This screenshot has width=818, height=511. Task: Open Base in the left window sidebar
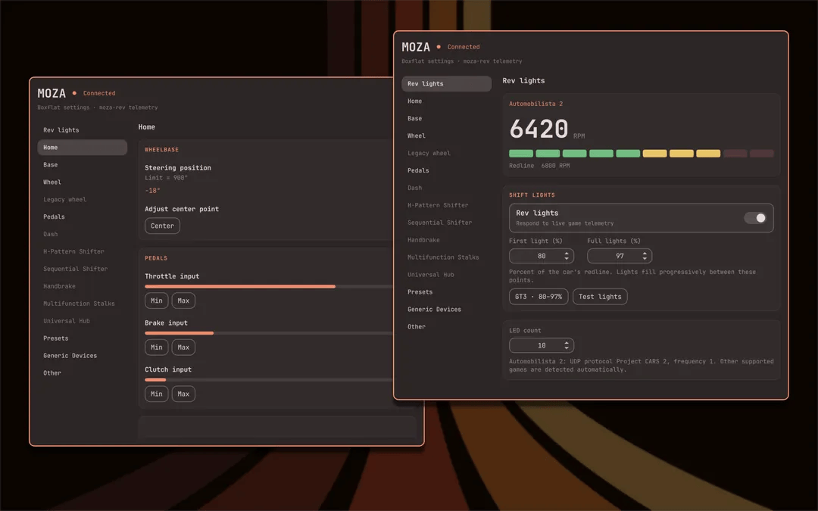coord(83,165)
